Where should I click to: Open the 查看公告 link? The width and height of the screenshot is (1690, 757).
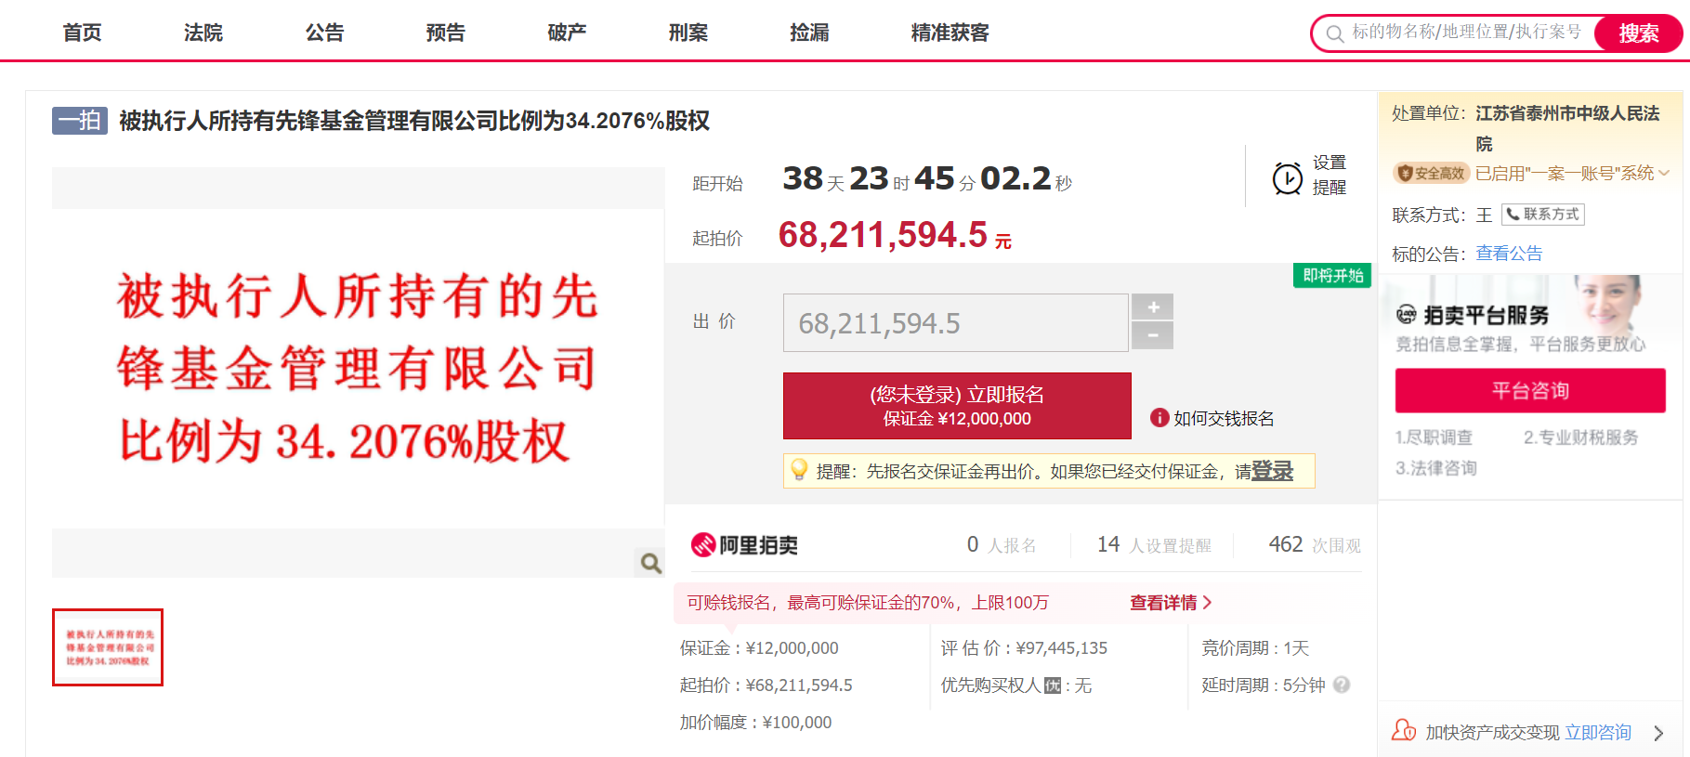[x=1509, y=254]
